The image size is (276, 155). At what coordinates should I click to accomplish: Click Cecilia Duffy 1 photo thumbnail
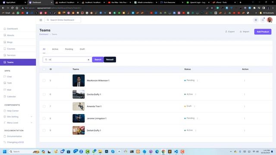coord(78,94)
